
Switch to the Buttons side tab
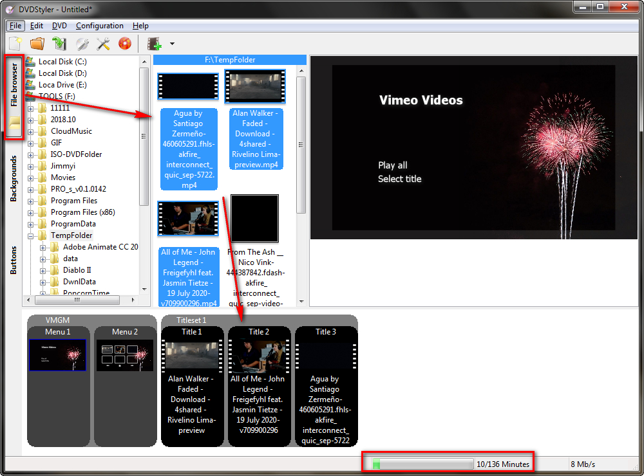click(14, 260)
